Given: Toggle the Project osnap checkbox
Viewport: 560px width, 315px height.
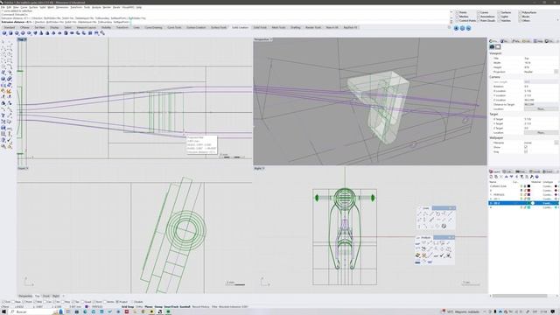Looking at the screenshot, I should click(x=118, y=302).
